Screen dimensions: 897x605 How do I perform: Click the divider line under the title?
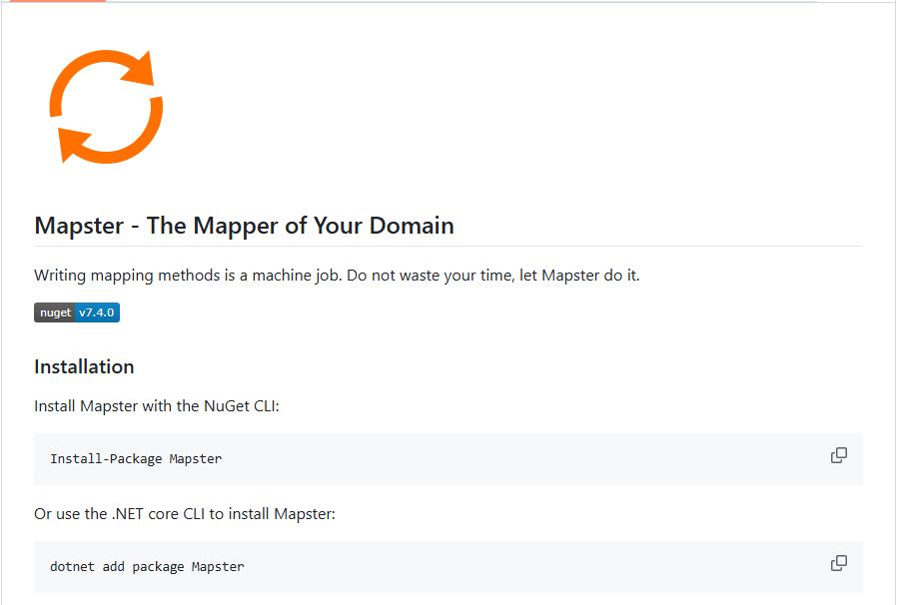click(448, 246)
